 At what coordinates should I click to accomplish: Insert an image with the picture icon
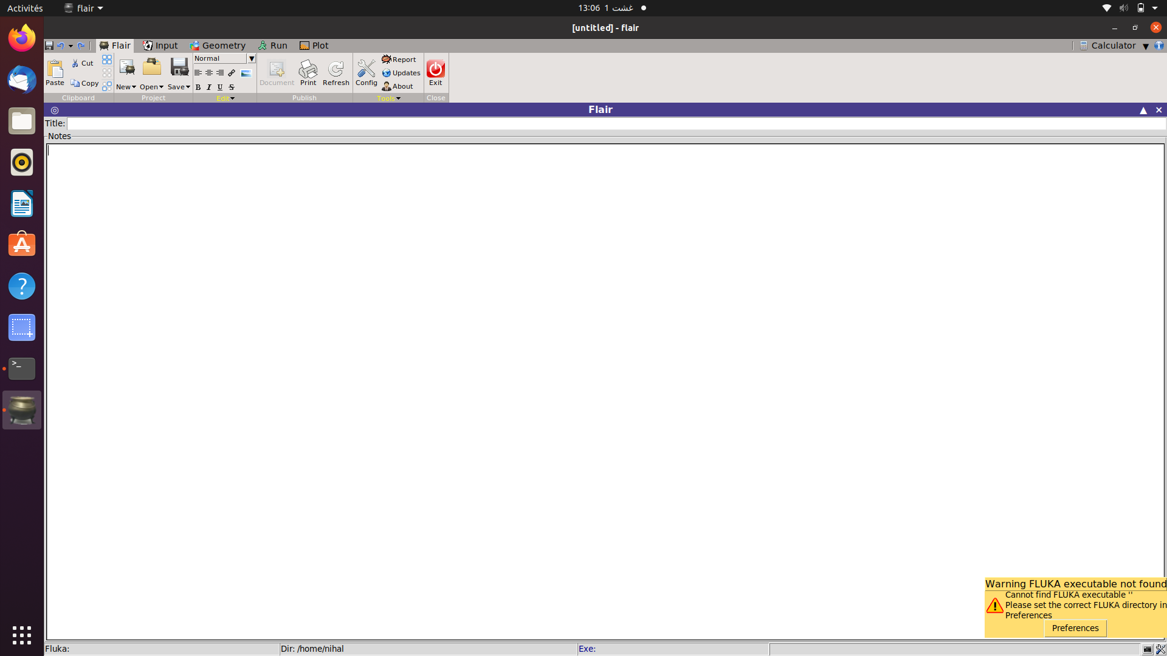246,73
